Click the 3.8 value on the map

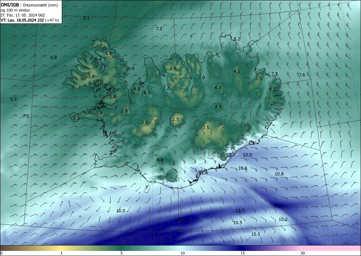tap(112, 97)
